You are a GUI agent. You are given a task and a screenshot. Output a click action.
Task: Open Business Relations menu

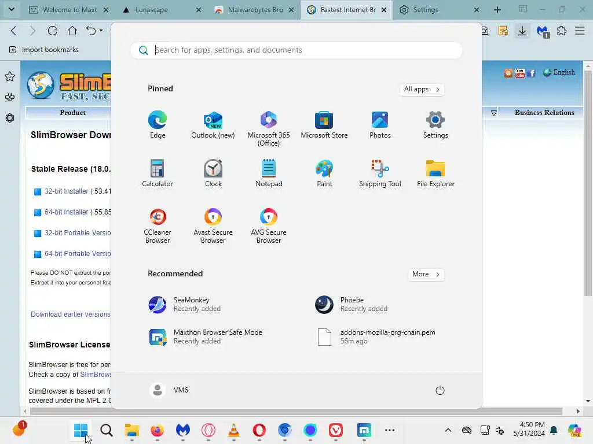point(544,113)
